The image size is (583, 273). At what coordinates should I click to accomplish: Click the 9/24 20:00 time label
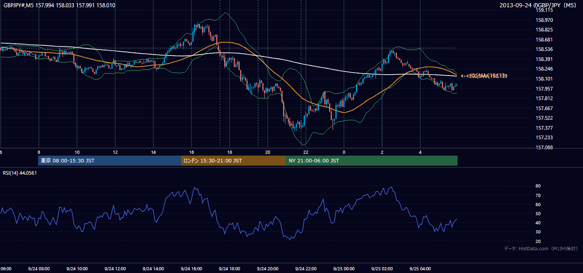[x=268, y=268]
